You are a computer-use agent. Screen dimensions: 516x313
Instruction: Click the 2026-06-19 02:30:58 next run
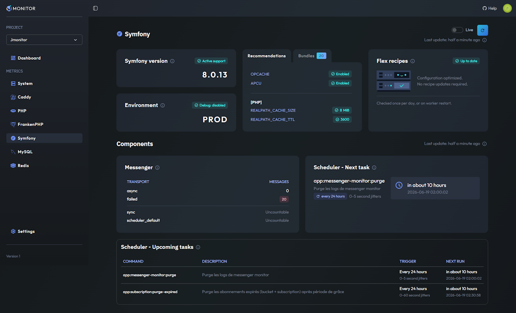click(x=464, y=295)
